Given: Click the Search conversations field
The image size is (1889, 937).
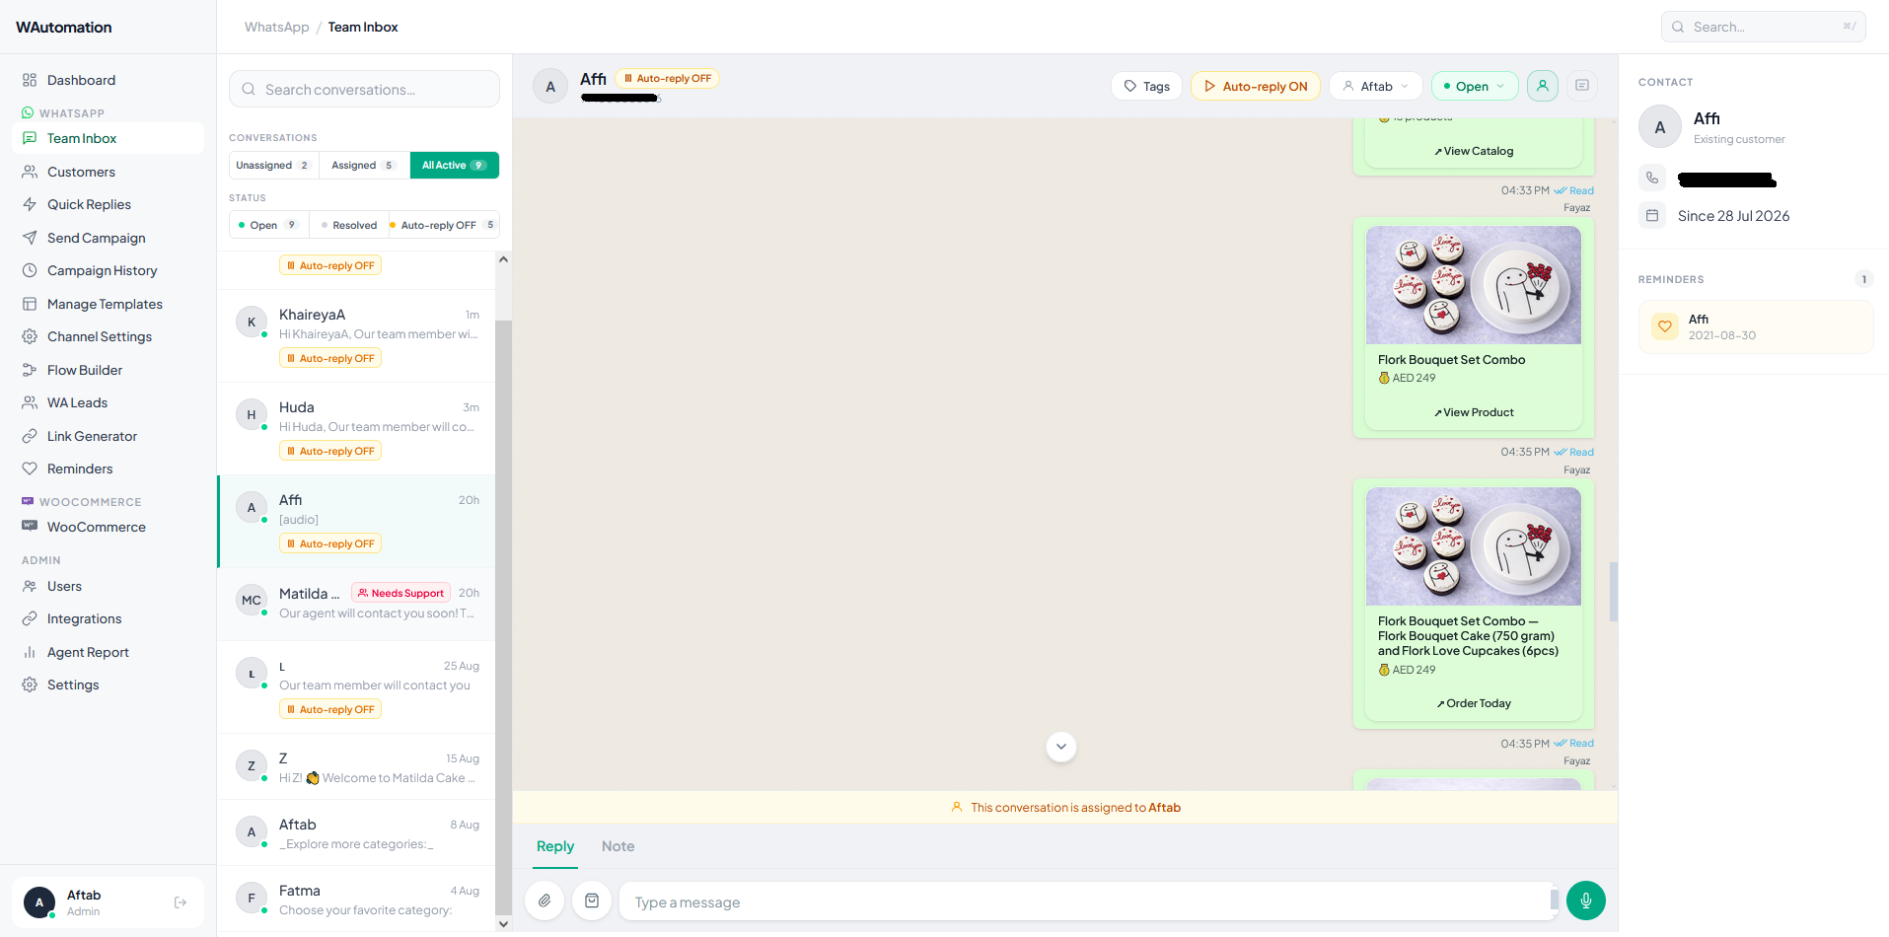Looking at the screenshot, I should 364,89.
